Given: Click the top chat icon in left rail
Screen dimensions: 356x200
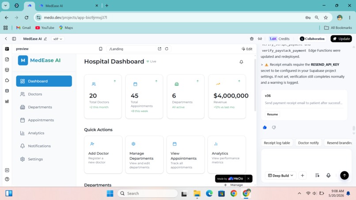Looking at the screenshot, I should pos(7,49).
